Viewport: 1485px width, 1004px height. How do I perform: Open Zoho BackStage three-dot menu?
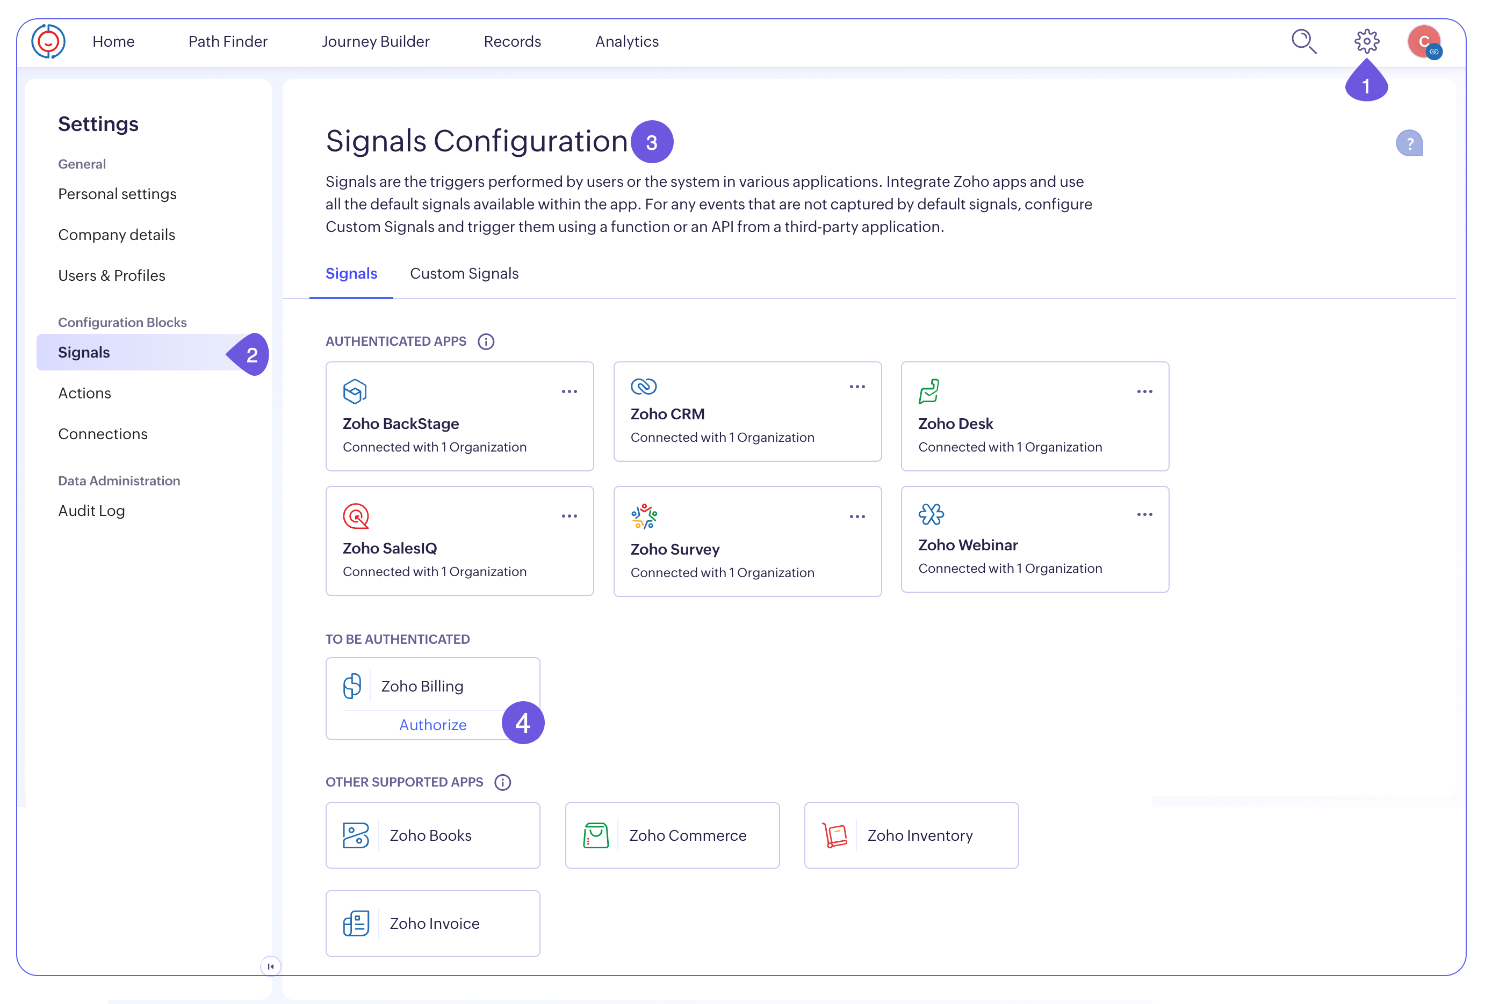point(569,391)
